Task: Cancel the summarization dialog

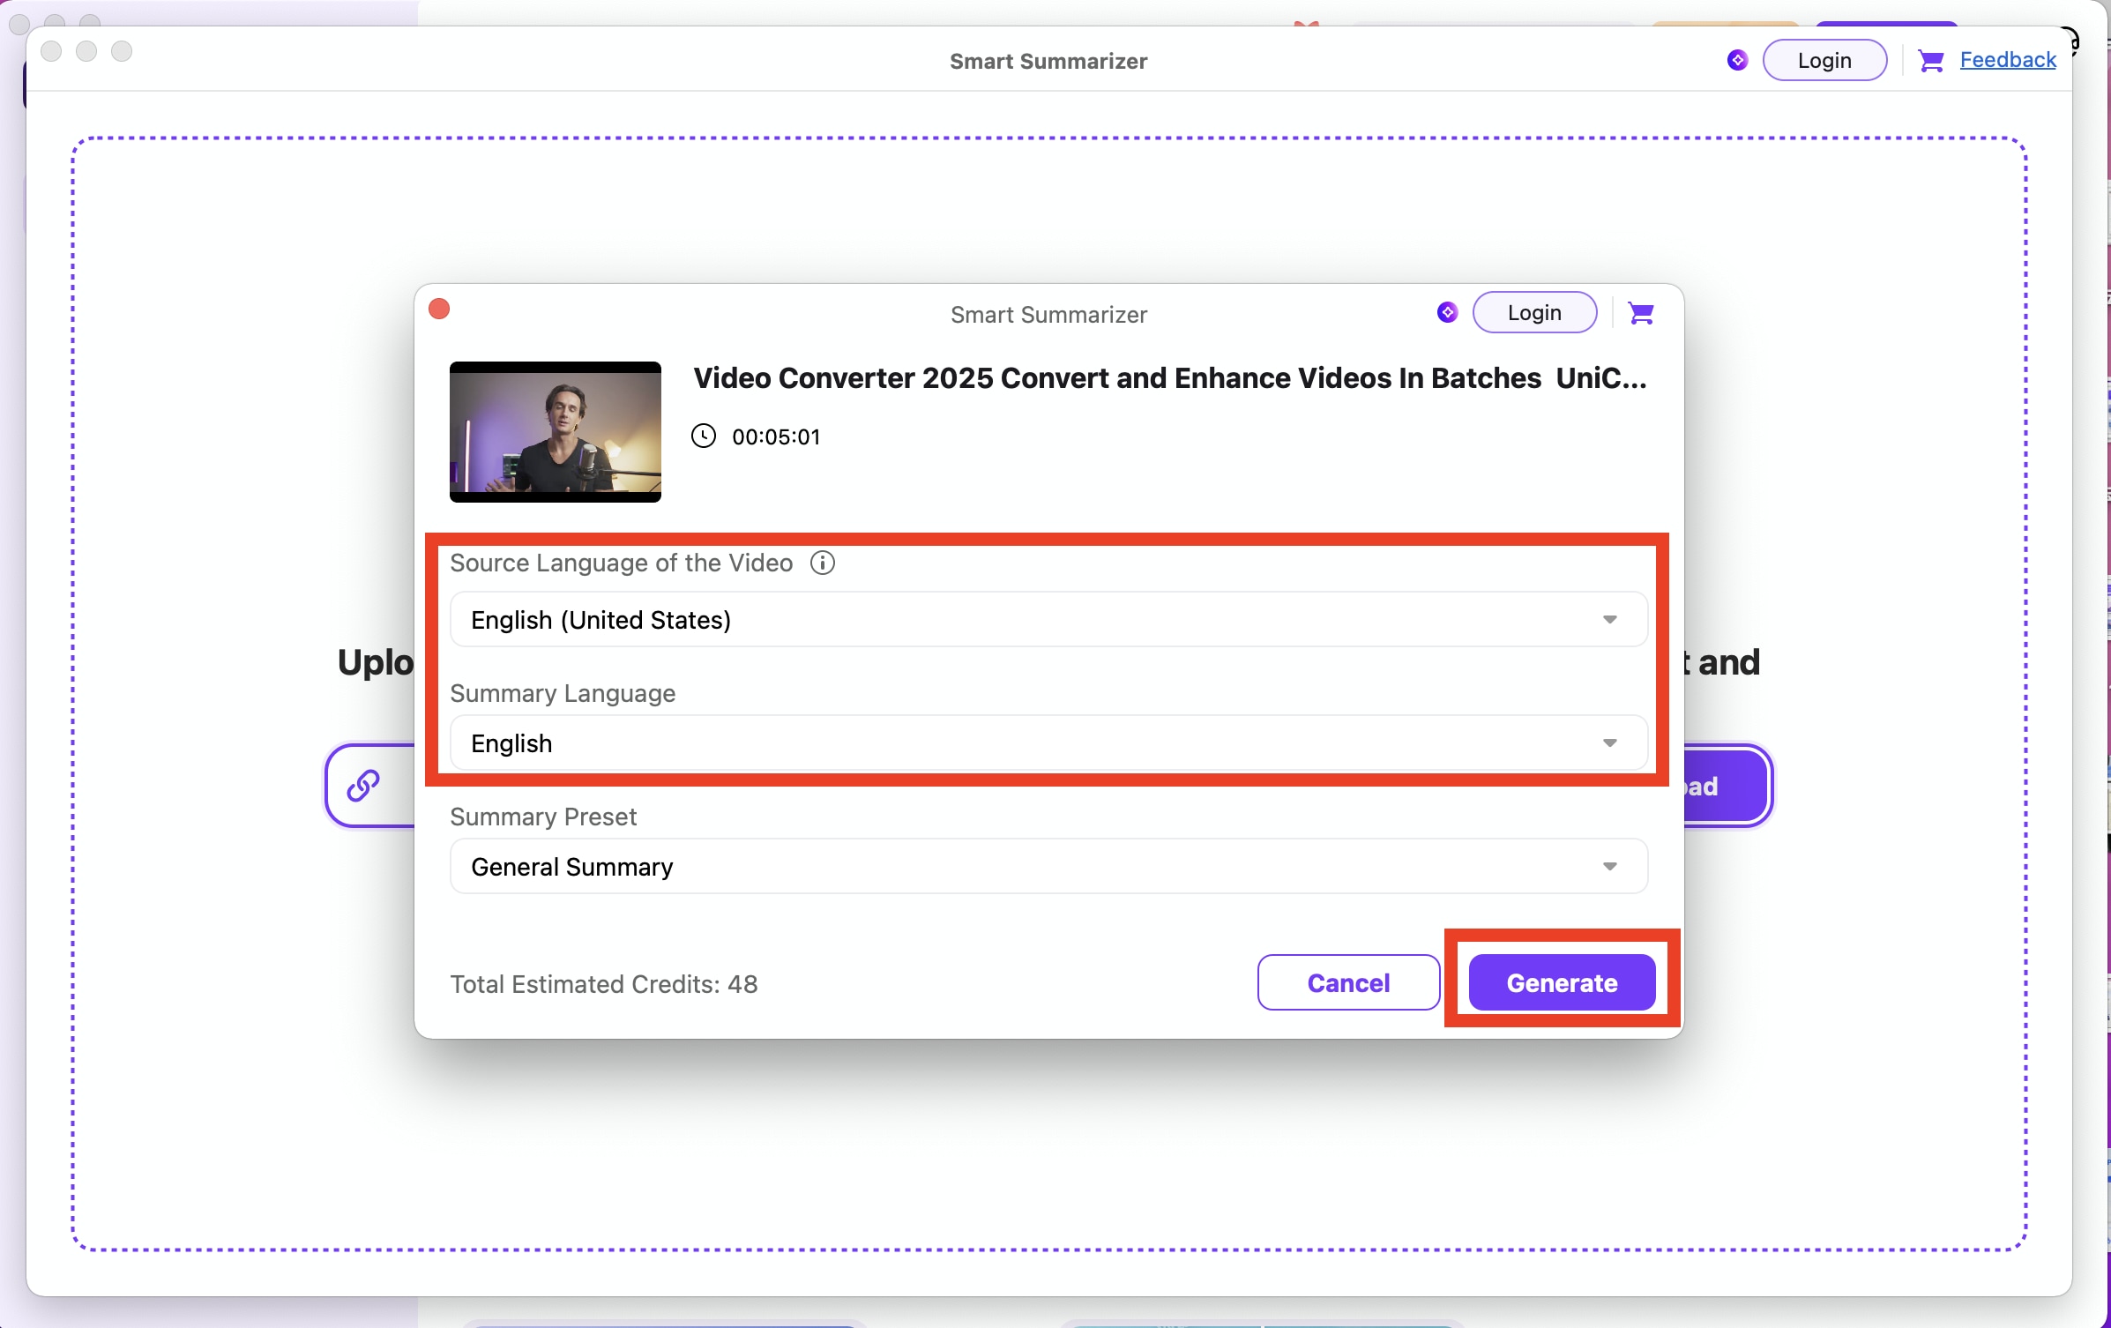Action: pyautogui.click(x=1347, y=982)
